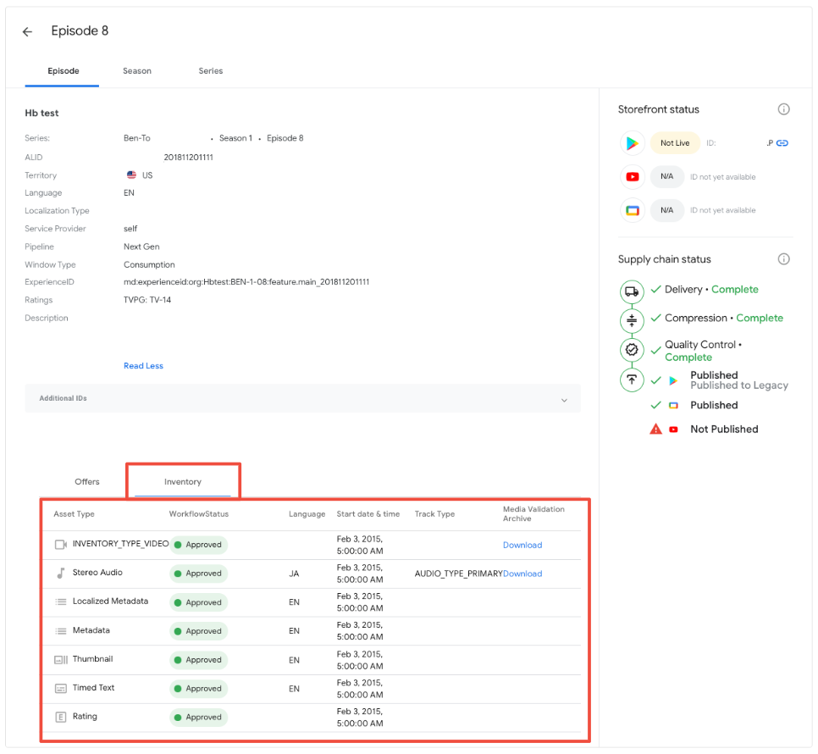This screenshot has height=754, width=818.
Task: Click the Google TV icon beside Published
Action: click(x=673, y=406)
